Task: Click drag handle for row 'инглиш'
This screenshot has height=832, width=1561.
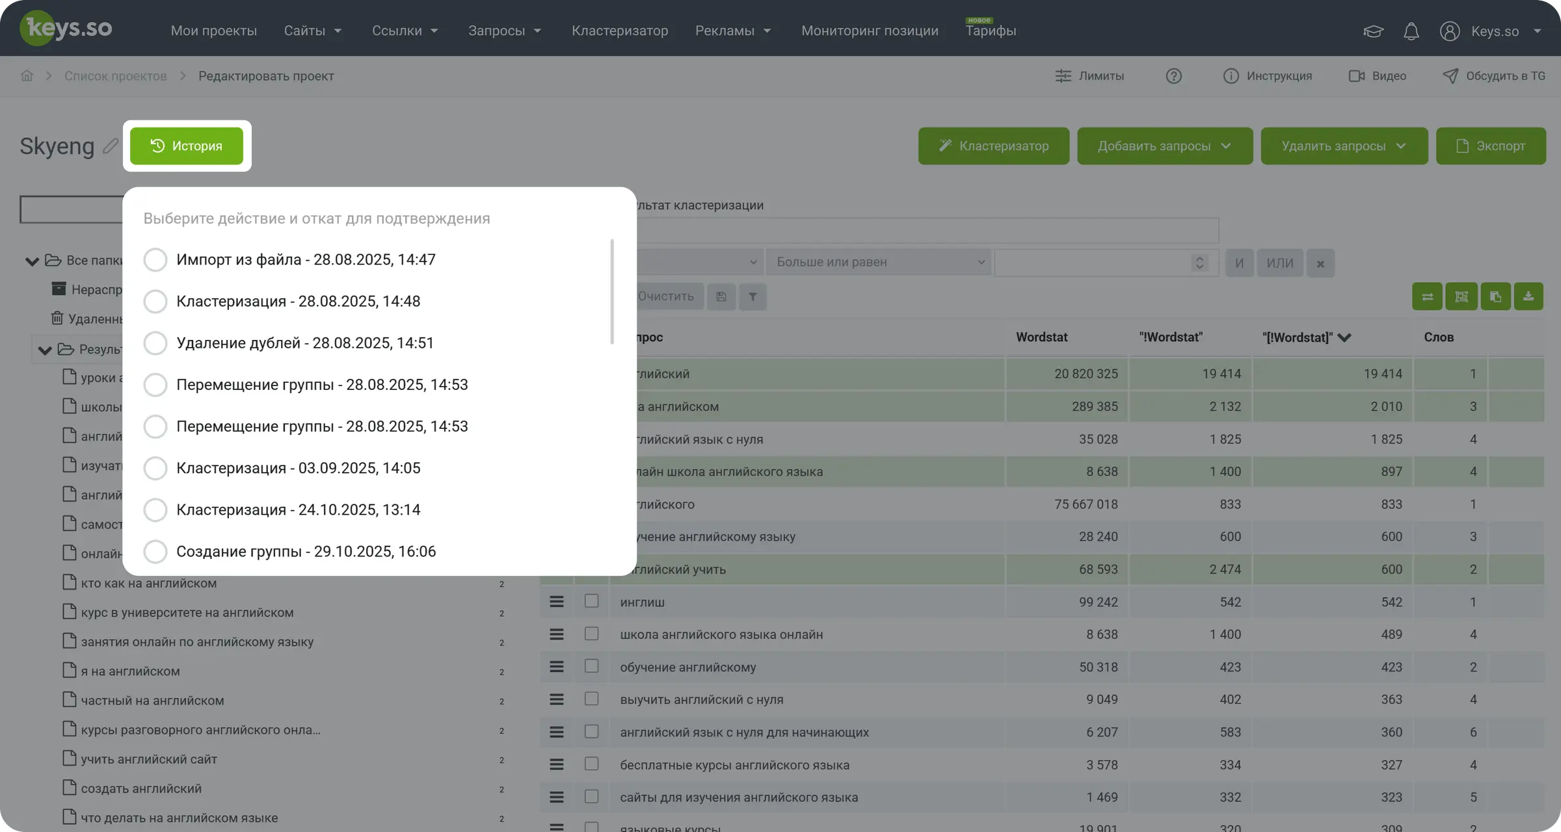Action: (x=557, y=602)
